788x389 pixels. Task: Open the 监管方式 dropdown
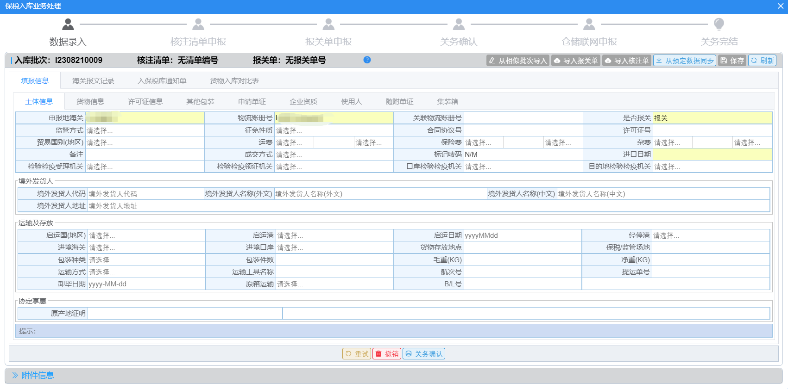[x=145, y=130]
